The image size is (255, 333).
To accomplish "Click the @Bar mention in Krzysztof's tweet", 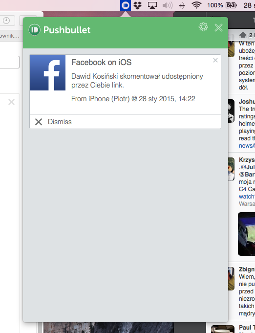I will coord(247,175).
